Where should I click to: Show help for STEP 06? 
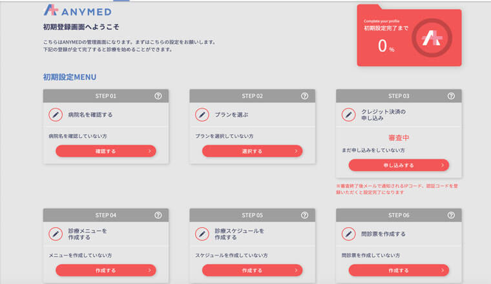click(x=451, y=215)
